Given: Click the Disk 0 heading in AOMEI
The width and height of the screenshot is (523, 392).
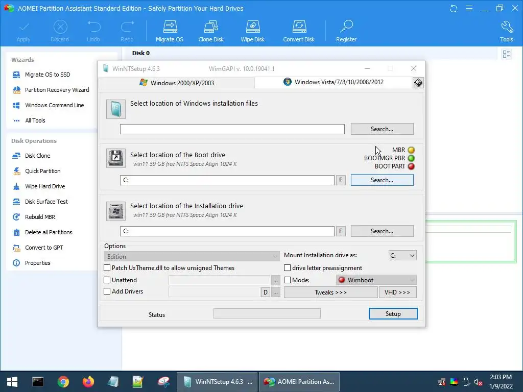Looking at the screenshot, I should click(x=141, y=53).
